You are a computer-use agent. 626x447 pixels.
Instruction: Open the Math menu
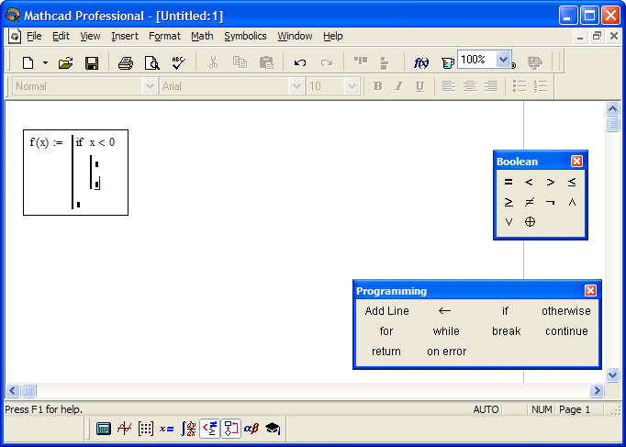tap(202, 36)
